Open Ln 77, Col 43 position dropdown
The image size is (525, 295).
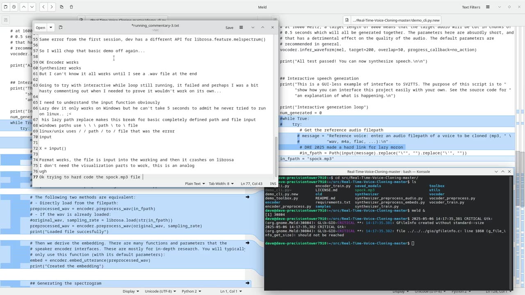(x=251, y=184)
